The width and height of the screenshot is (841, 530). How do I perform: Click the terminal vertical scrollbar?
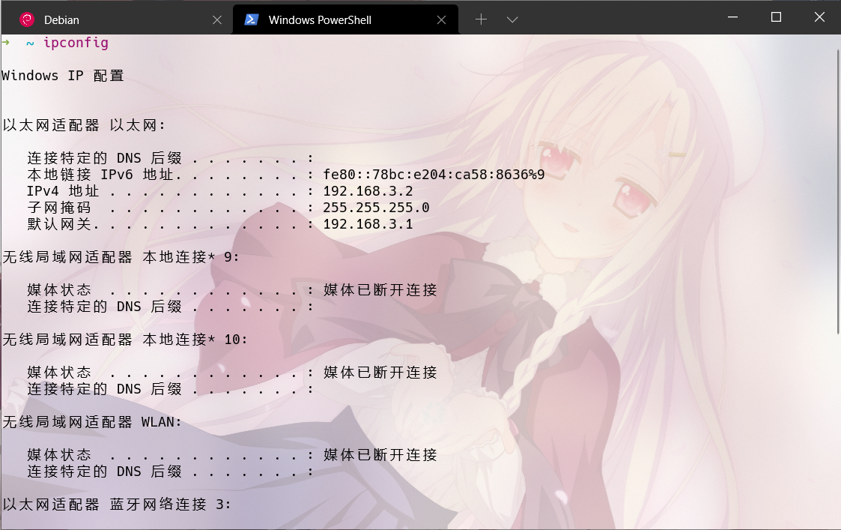(x=838, y=192)
